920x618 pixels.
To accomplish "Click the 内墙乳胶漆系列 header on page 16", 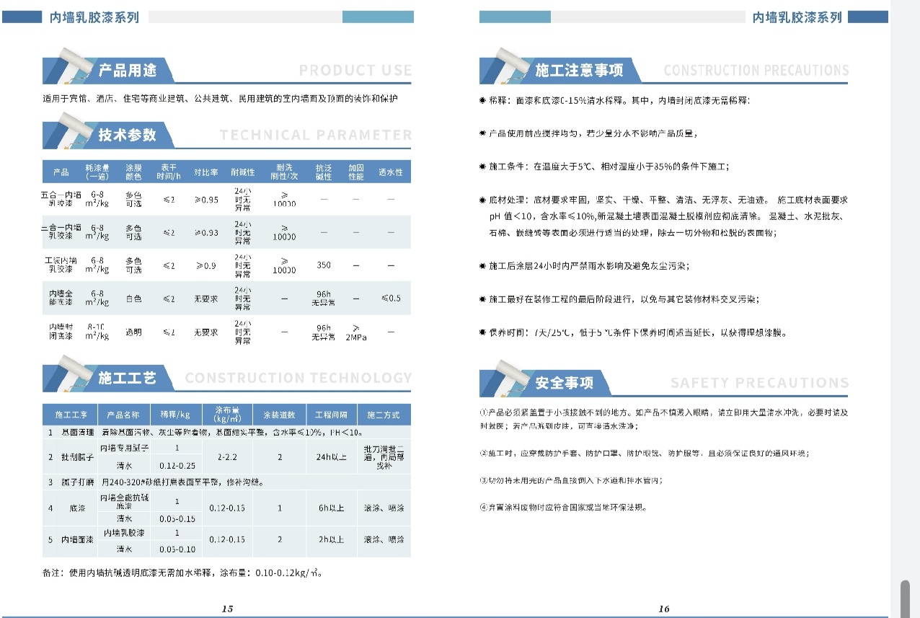I will click(x=797, y=17).
